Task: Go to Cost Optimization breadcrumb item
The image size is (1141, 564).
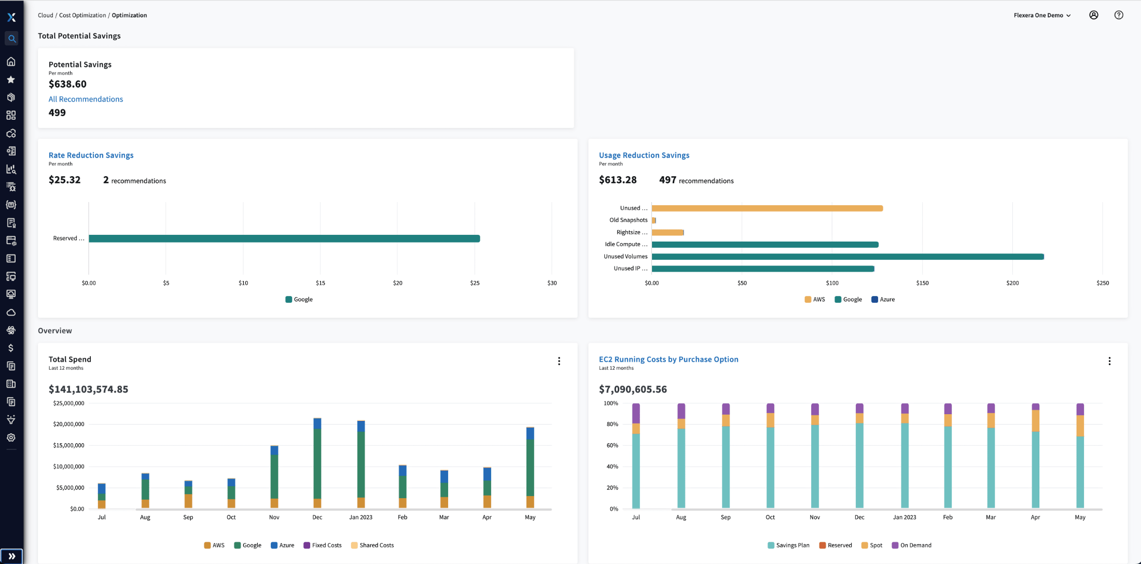Action: click(x=82, y=15)
